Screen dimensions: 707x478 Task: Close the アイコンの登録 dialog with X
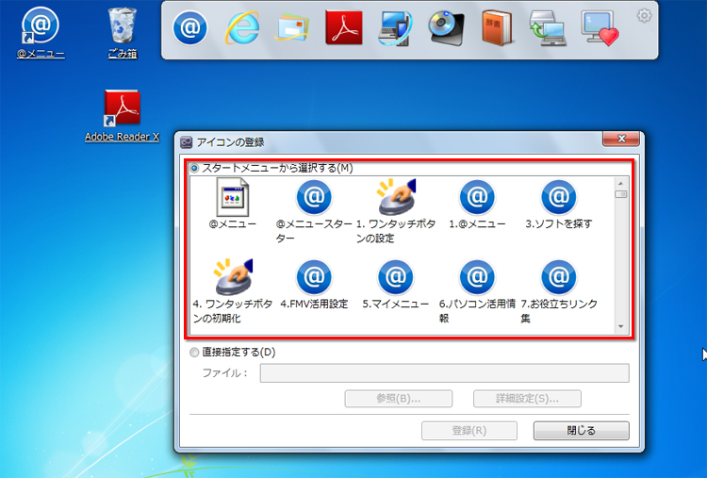(621, 139)
